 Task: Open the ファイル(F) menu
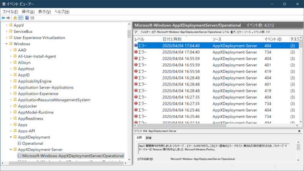click(10, 12)
